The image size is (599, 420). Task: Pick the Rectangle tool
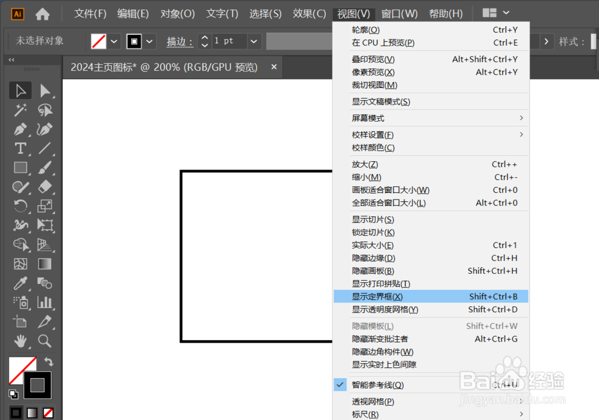pyautogui.click(x=20, y=167)
